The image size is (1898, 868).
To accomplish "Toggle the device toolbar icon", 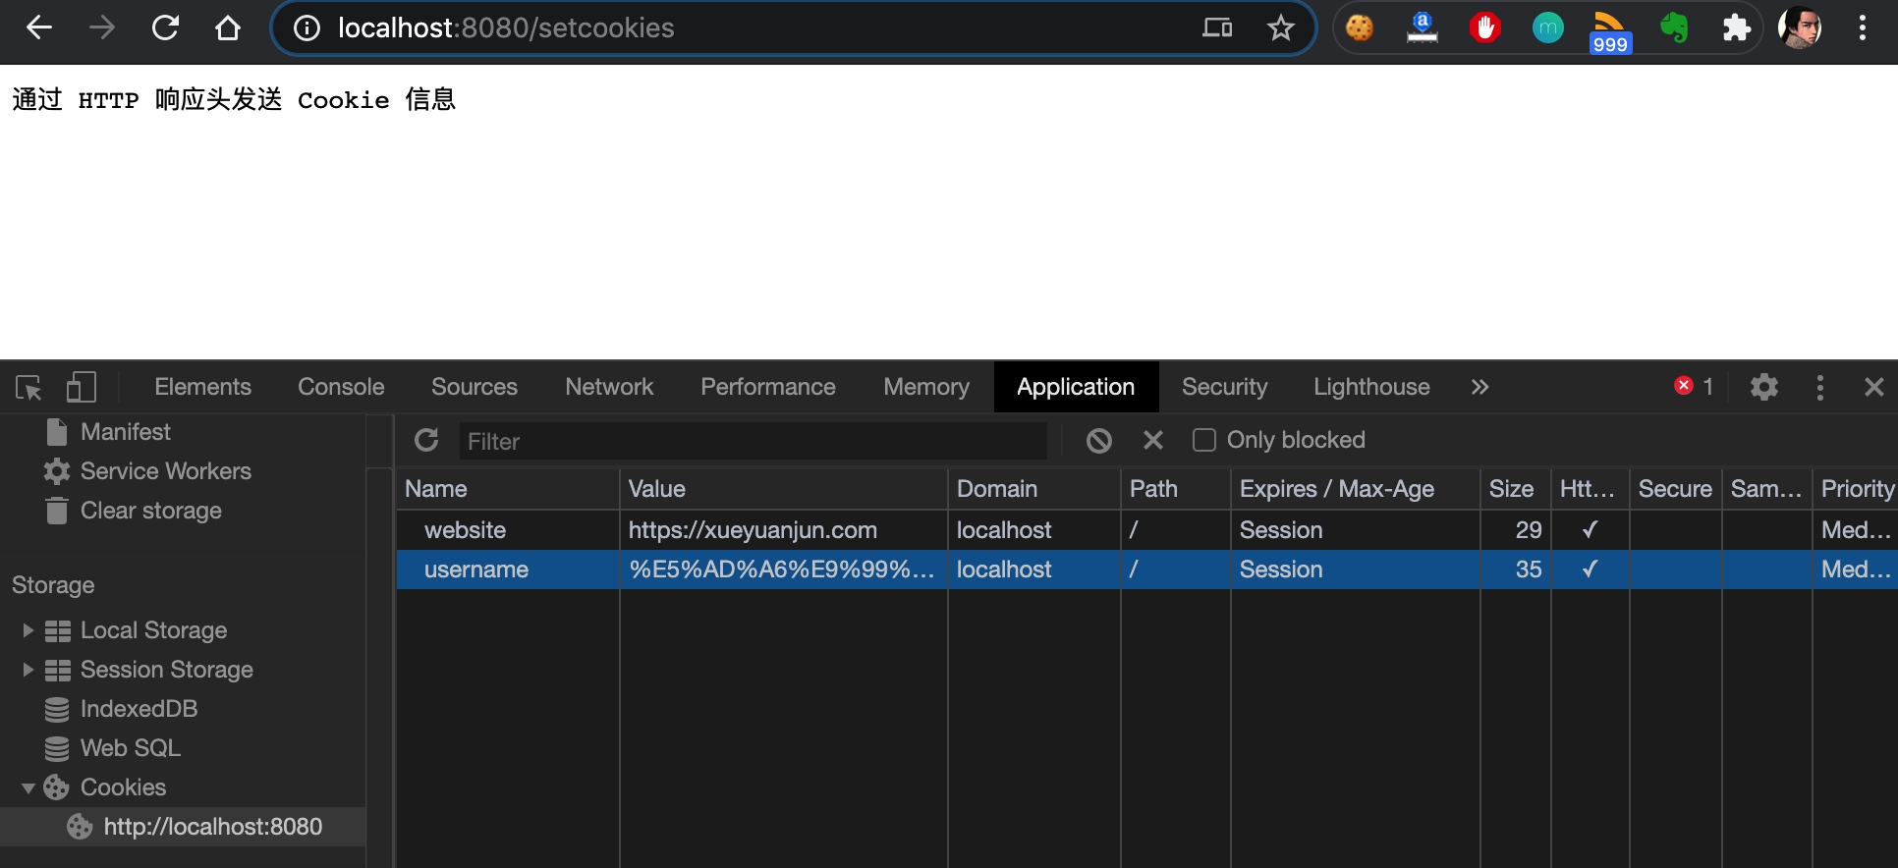I will (x=82, y=387).
